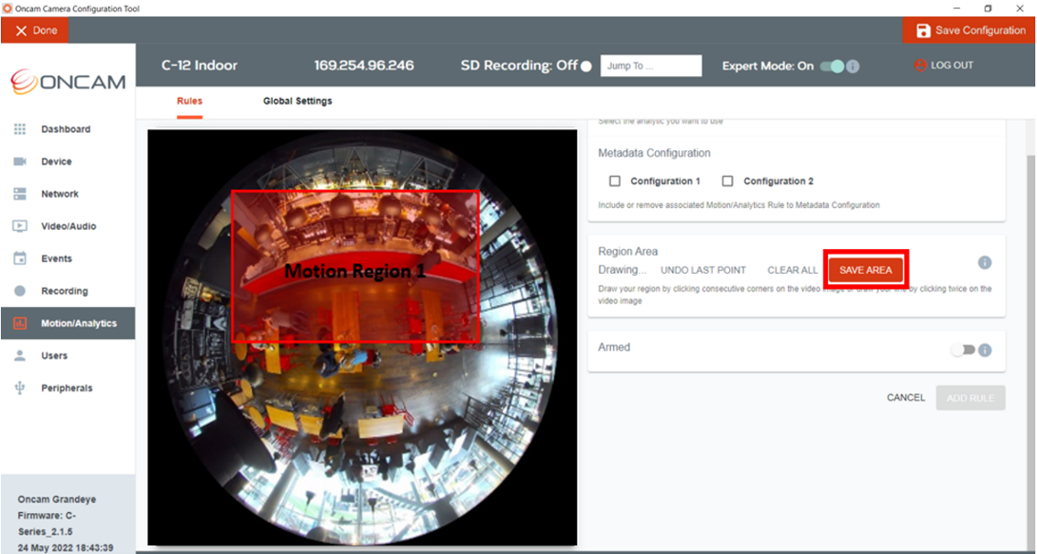Show Expert Mode info icon
1037x554 pixels.
click(x=854, y=67)
